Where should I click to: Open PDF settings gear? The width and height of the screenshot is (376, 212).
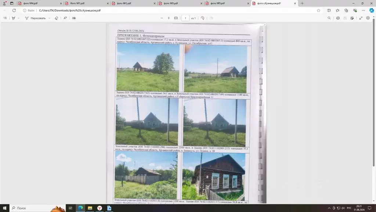[x=368, y=18]
